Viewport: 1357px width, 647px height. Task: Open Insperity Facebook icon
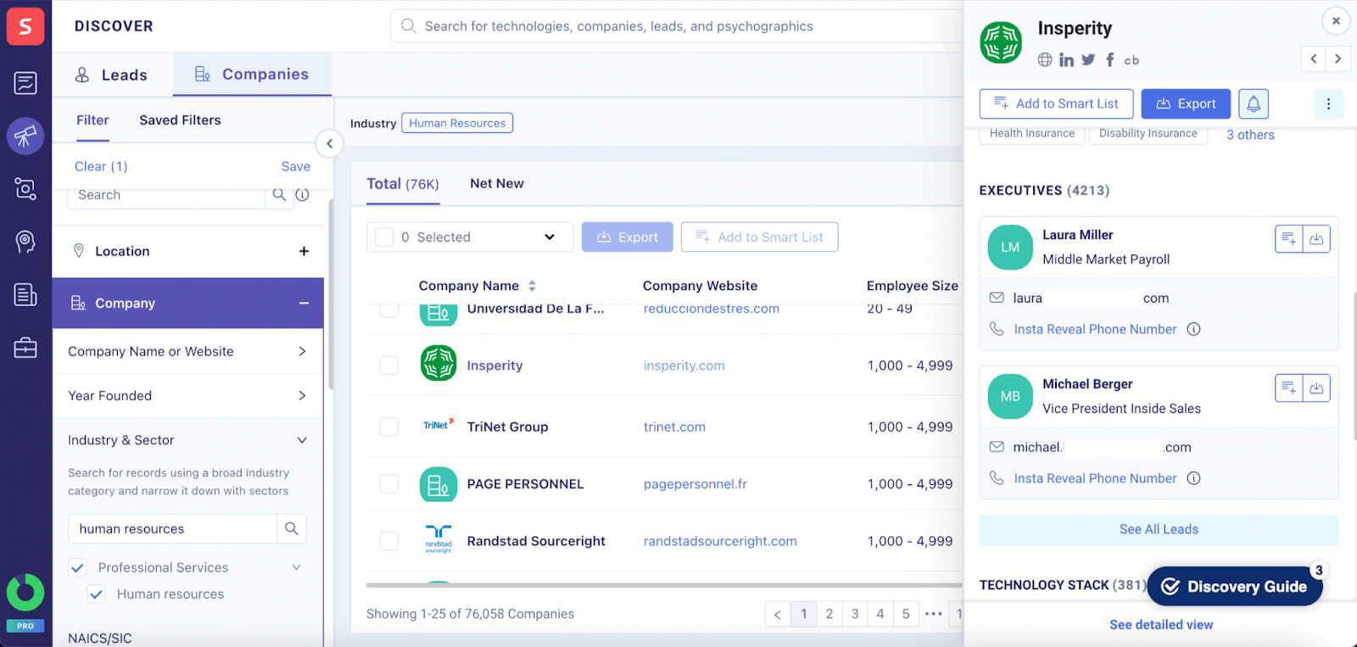click(x=1109, y=59)
